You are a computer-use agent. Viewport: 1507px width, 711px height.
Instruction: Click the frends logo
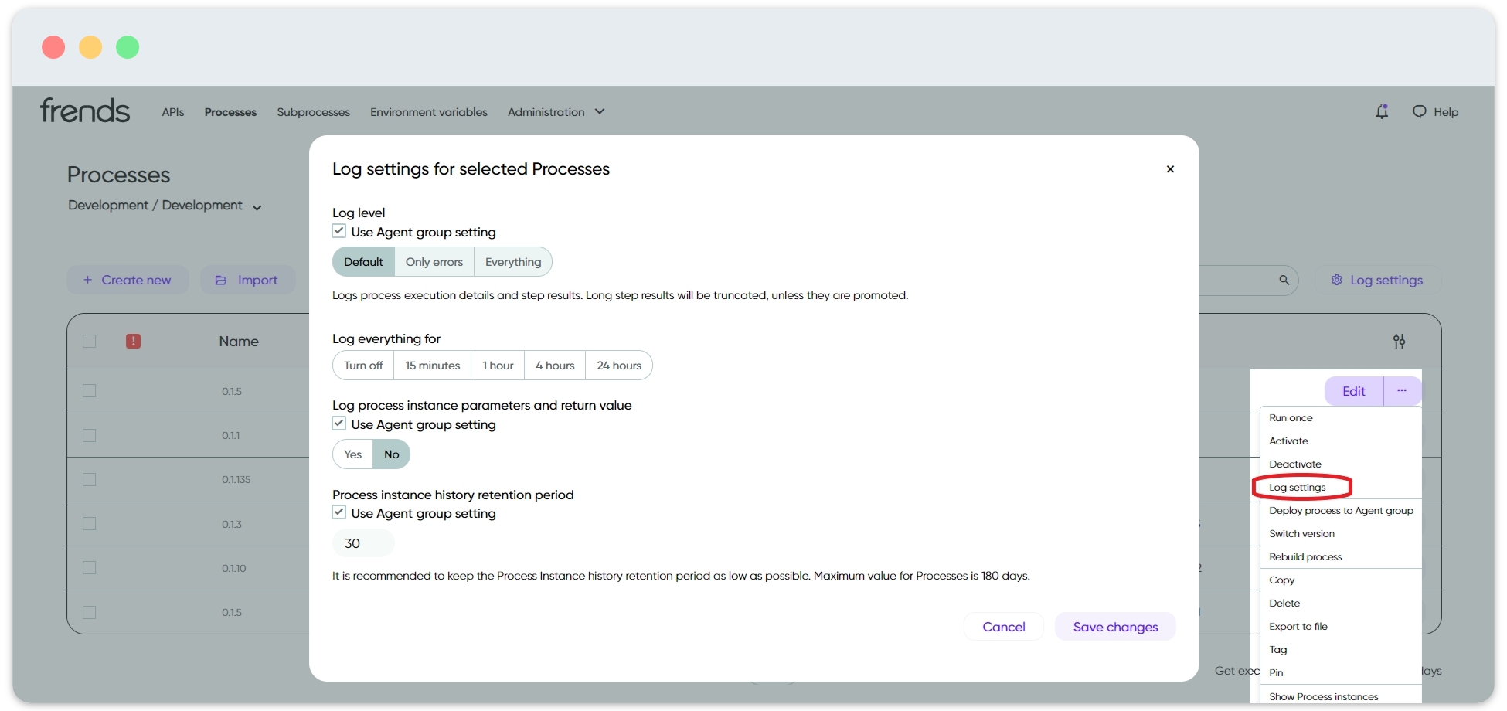tap(85, 111)
